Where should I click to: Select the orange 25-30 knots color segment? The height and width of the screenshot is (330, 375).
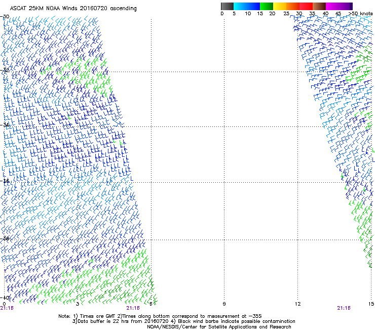coord(293,6)
